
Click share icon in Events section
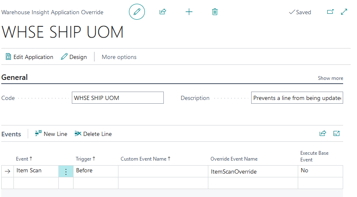[x=323, y=133]
